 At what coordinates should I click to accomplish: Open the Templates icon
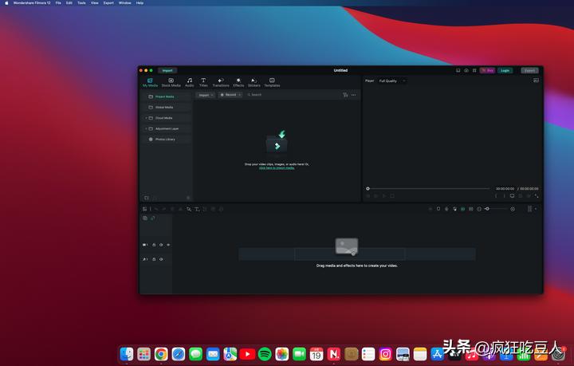(x=272, y=81)
